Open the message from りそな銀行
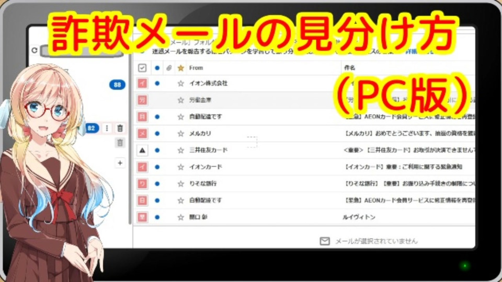 203,183
